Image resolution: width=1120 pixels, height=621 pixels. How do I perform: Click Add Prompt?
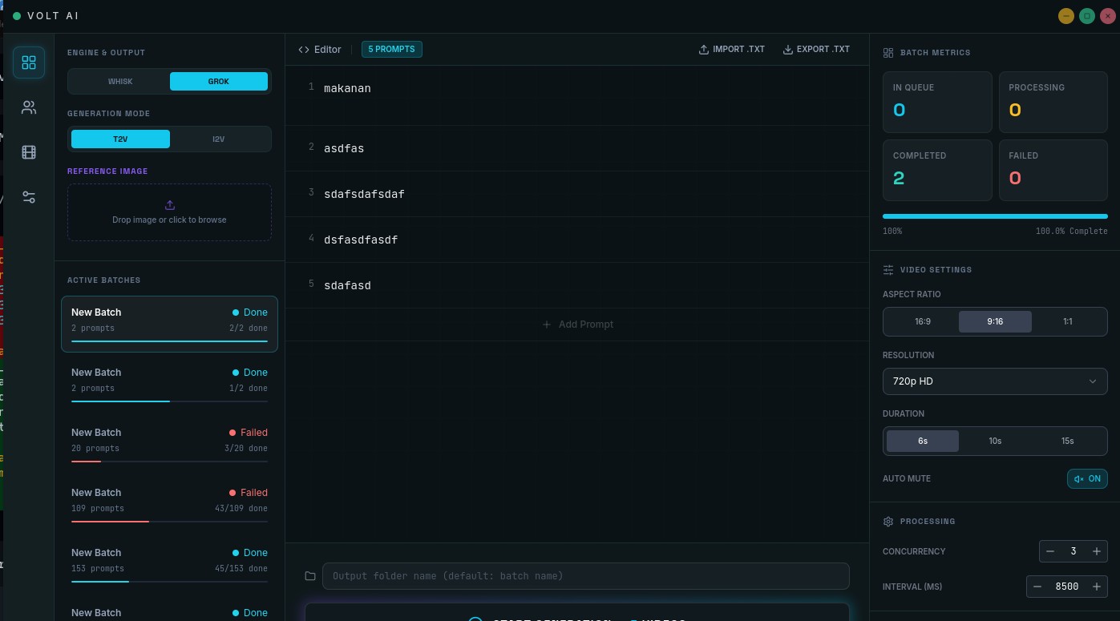(x=577, y=325)
